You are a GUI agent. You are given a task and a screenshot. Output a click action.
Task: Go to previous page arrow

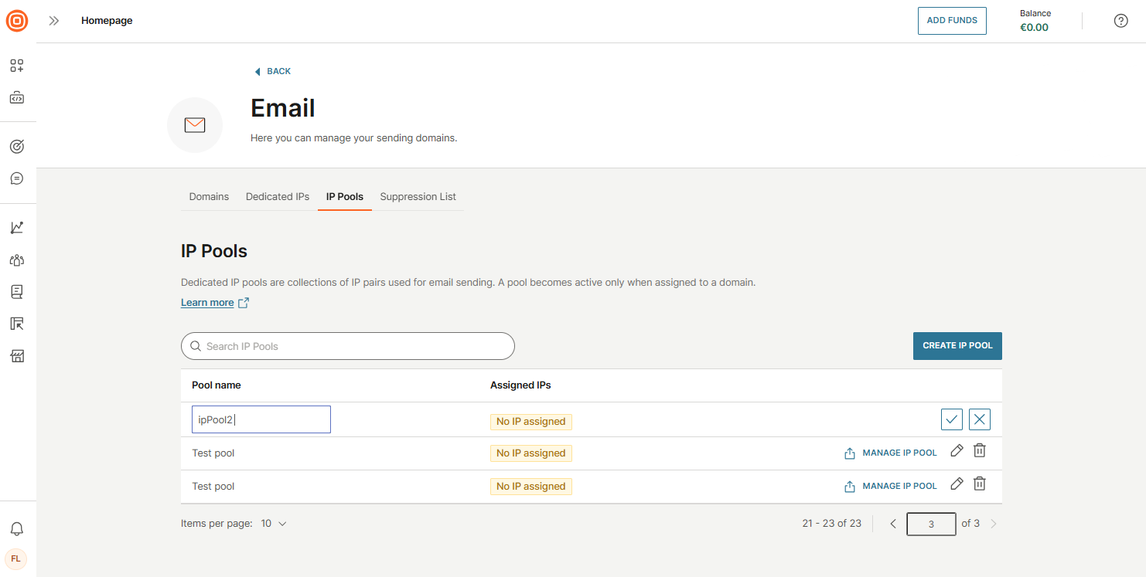coord(893,524)
